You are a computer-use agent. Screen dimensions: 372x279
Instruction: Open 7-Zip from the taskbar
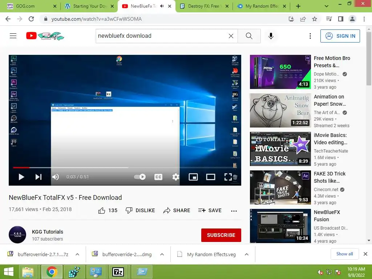click(x=118, y=272)
